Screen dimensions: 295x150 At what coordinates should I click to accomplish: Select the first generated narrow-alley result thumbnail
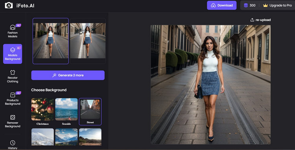click(51, 41)
